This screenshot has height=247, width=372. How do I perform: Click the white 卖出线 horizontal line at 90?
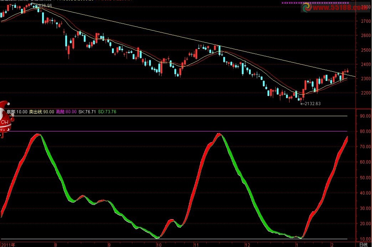pos(178,116)
